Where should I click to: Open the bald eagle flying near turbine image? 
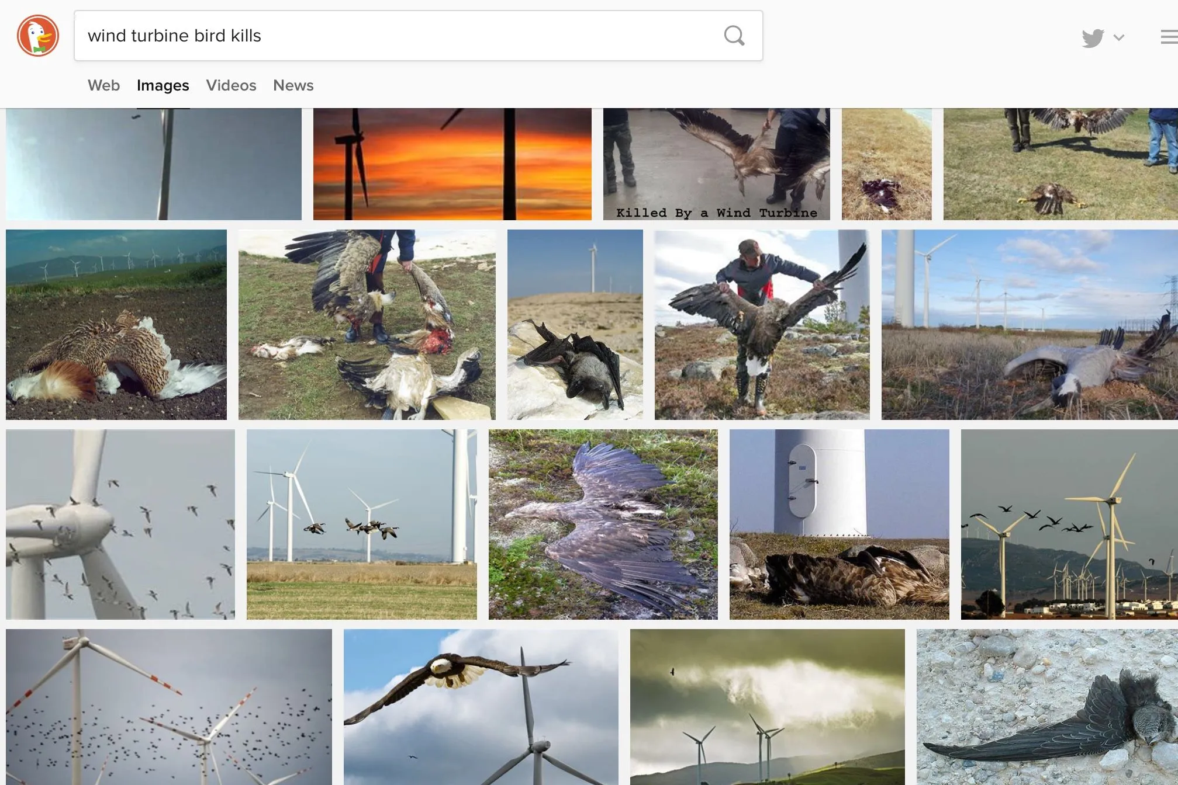click(481, 707)
